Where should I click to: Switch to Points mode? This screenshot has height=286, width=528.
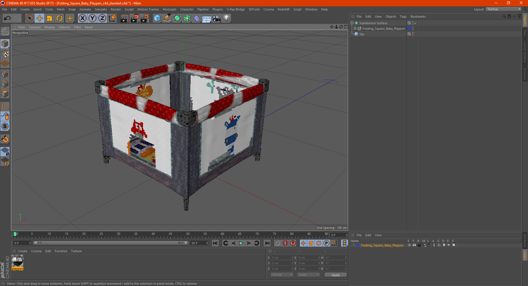coord(5,74)
